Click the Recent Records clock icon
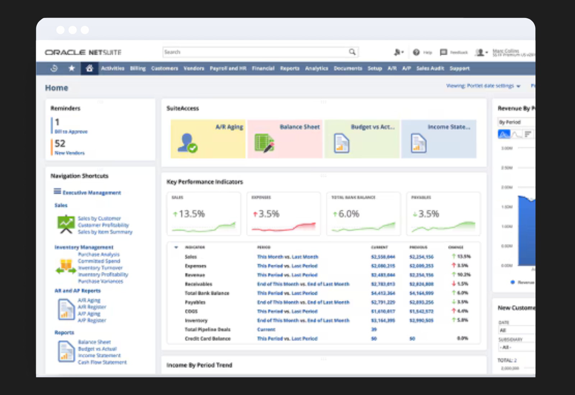This screenshot has height=395, width=575. pos(54,68)
